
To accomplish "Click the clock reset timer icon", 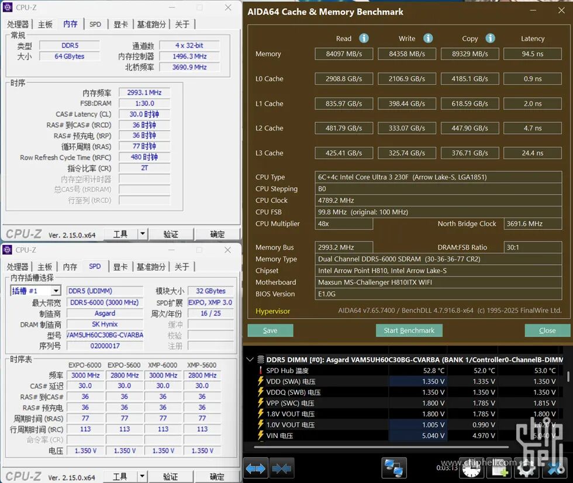I will [471, 468].
